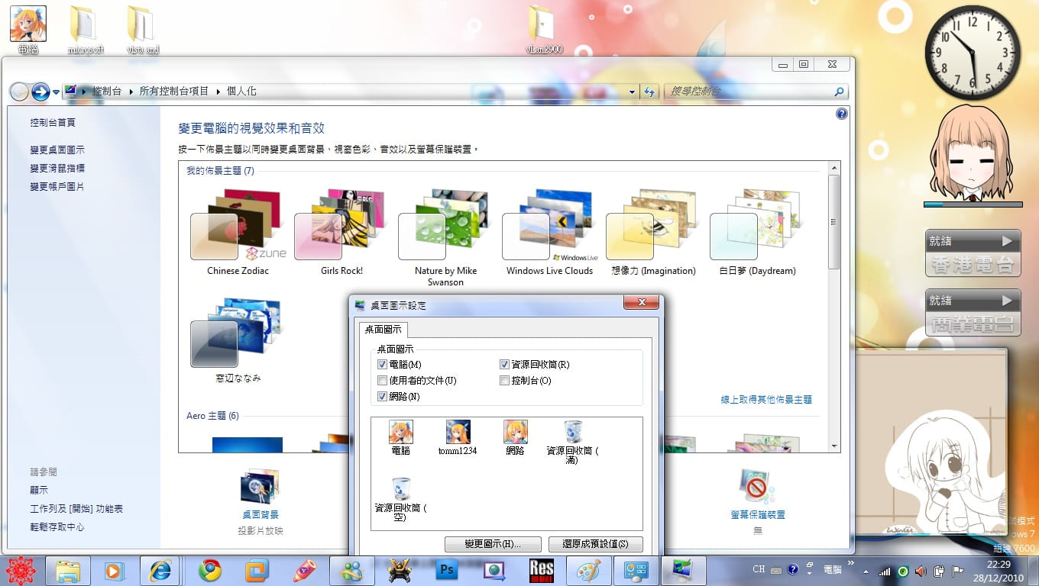
Task: Expand the address bar history dropdown
Action: click(631, 91)
